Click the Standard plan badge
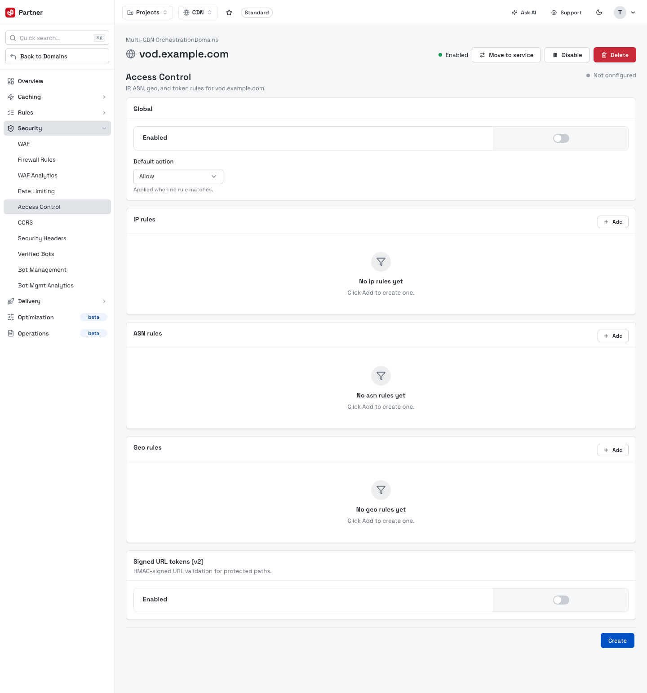Image resolution: width=647 pixels, height=693 pixels. [257, 13]
